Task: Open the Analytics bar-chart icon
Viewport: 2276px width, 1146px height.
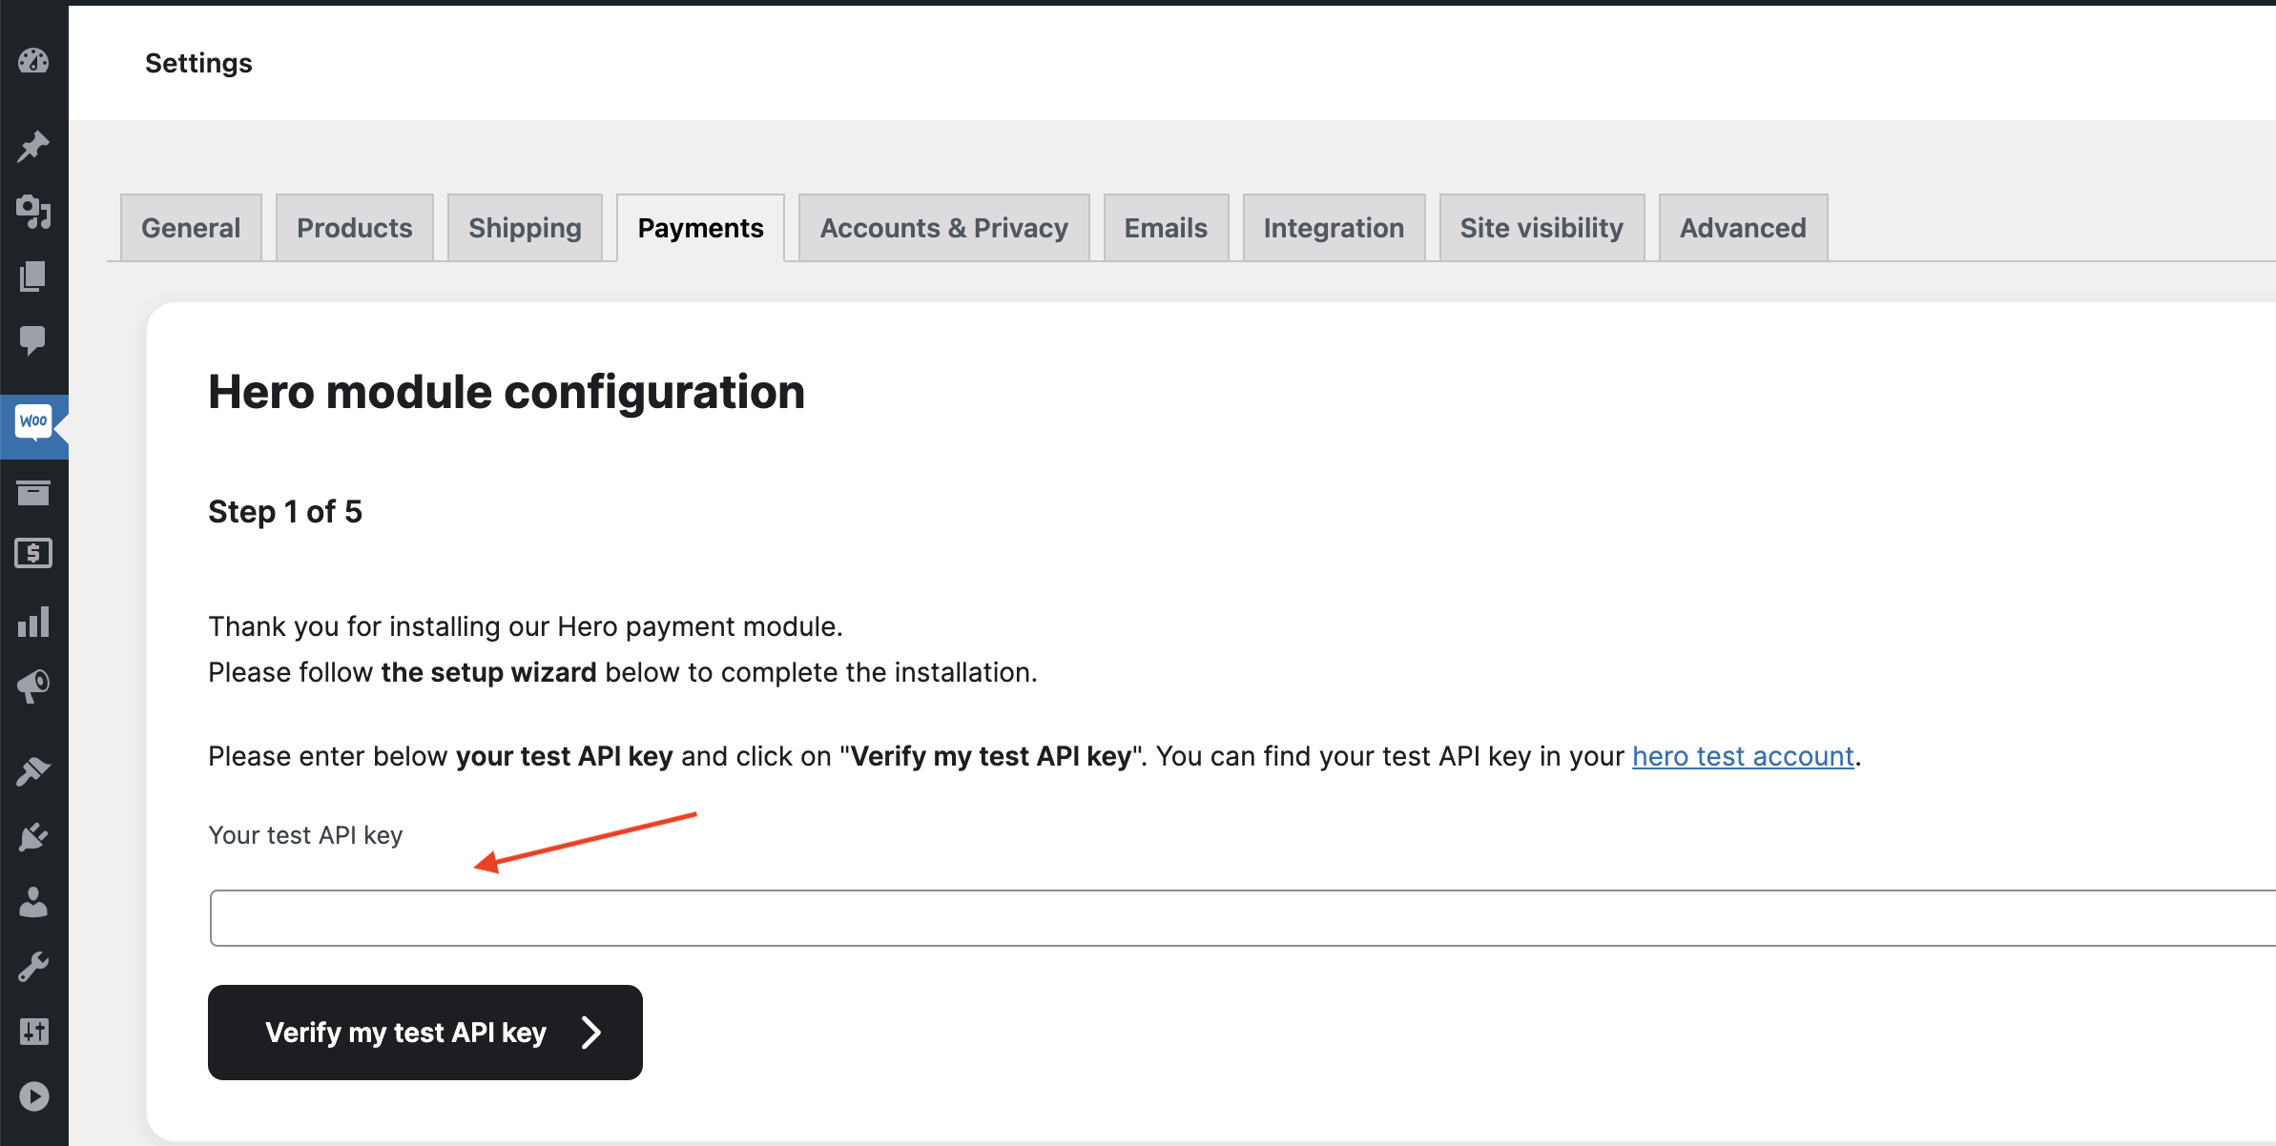Action: point(33,622)
